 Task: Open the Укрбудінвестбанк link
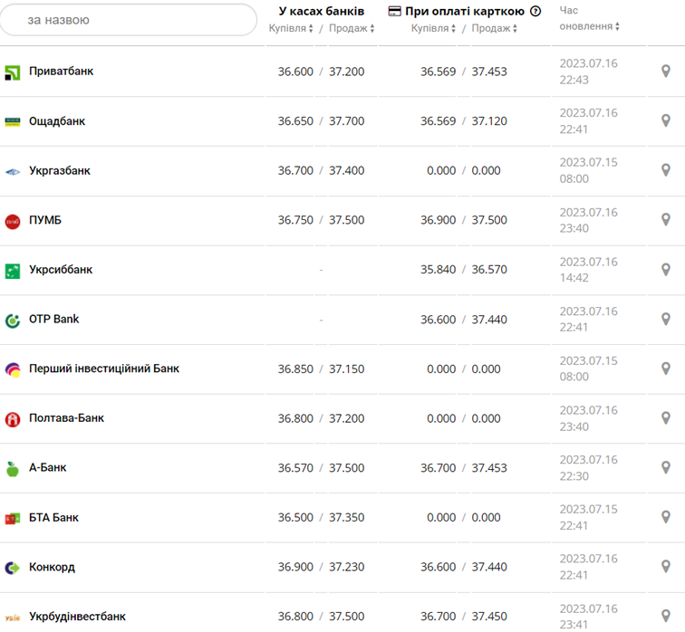[x=77, y=617]
